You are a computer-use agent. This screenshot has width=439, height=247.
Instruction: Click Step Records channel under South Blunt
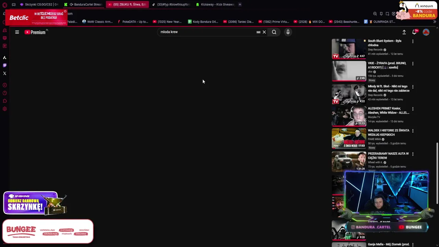coord(375,50)
